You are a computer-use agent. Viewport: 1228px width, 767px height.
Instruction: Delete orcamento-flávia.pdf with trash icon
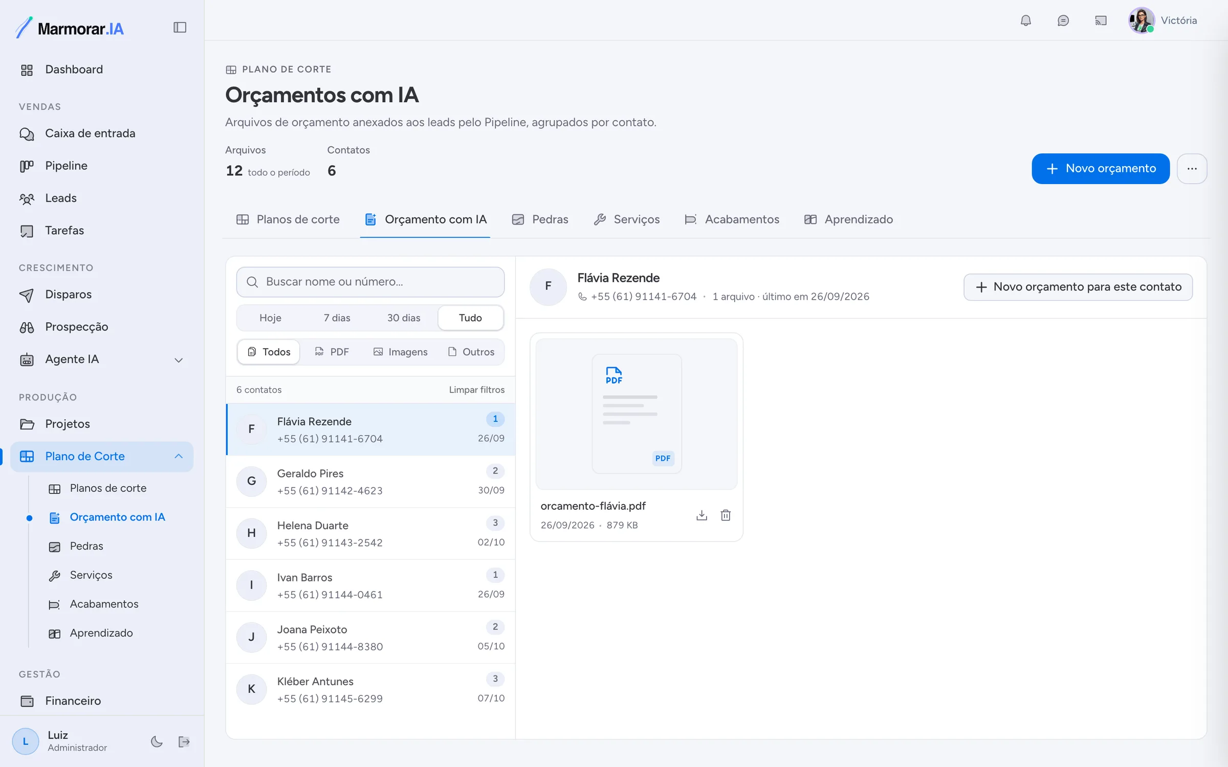coord(726,515)
